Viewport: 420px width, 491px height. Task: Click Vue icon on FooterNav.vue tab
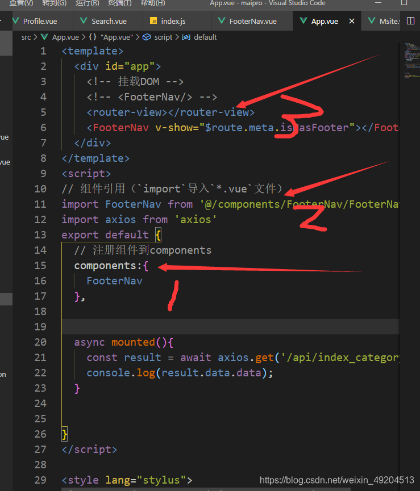coord(222,21)
